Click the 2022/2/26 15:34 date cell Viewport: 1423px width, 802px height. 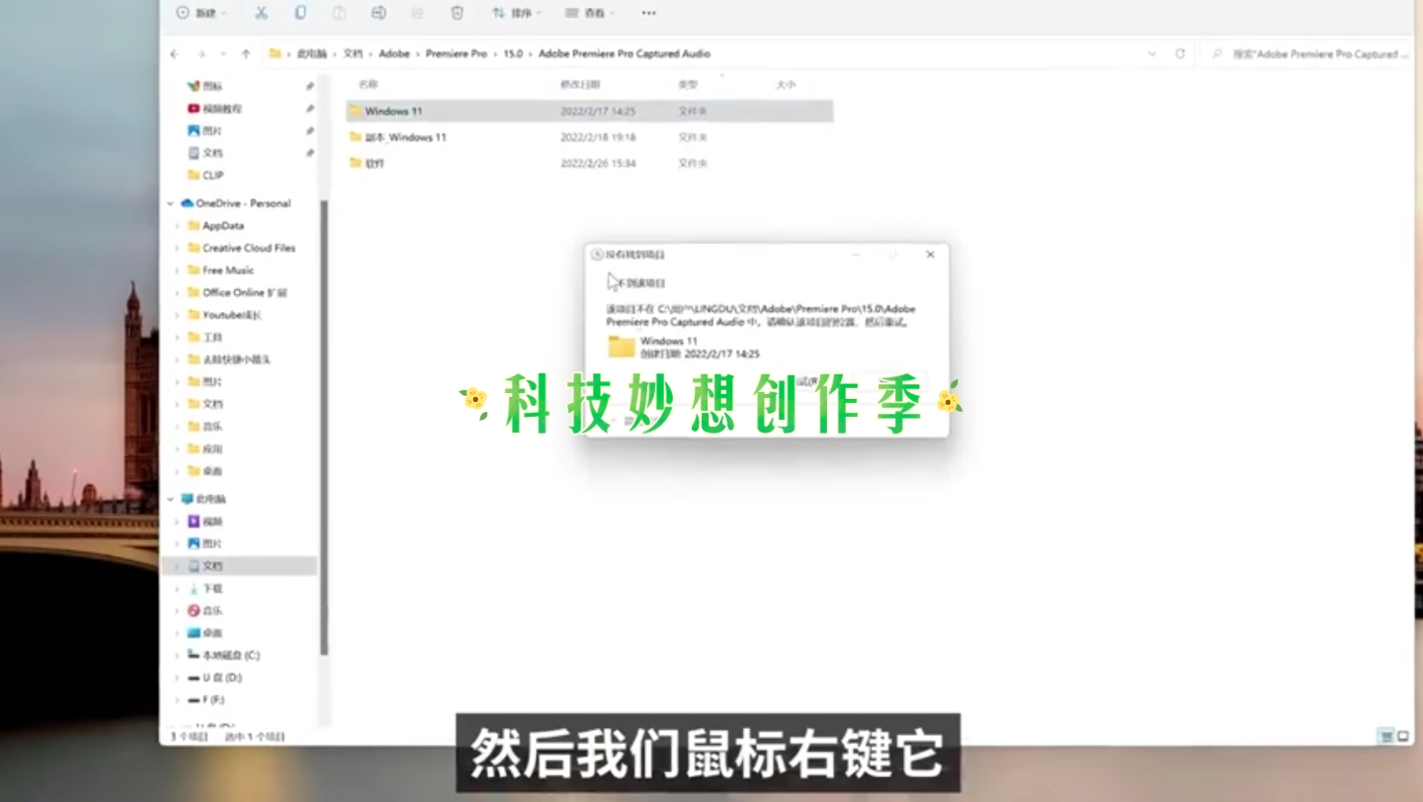[598, 163]
